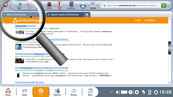
Task: Open the Web app
Action: pos(41,92)
